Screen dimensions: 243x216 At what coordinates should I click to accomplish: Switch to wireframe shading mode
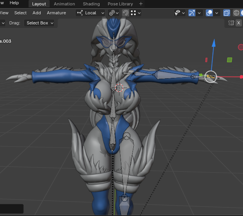pos(236,13)
